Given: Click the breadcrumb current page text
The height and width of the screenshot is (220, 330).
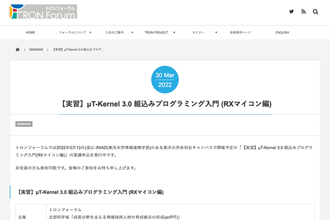Looking at the screenshot, I should [x=78, y=49].
